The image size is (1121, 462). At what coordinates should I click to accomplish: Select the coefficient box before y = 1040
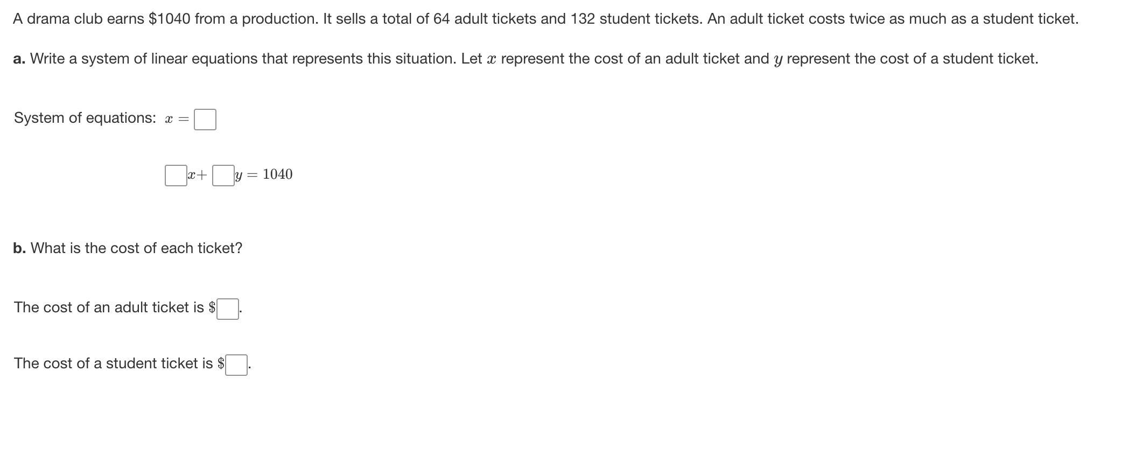click(x=223, y=176)
